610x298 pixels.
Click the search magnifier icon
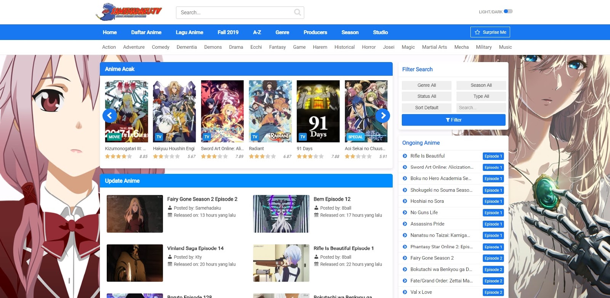click(x=298, y=13)
